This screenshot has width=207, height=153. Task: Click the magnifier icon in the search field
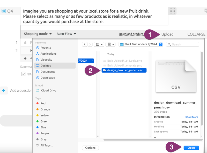pyautogui.click(x=169, y=44)
